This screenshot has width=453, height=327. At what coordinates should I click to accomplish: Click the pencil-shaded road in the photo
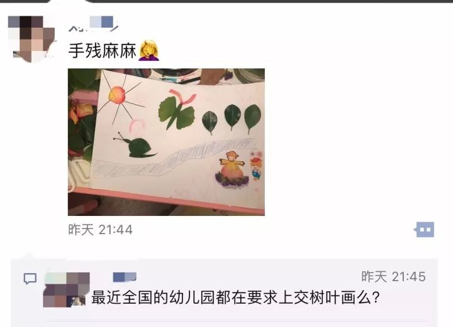pos(174,158)
